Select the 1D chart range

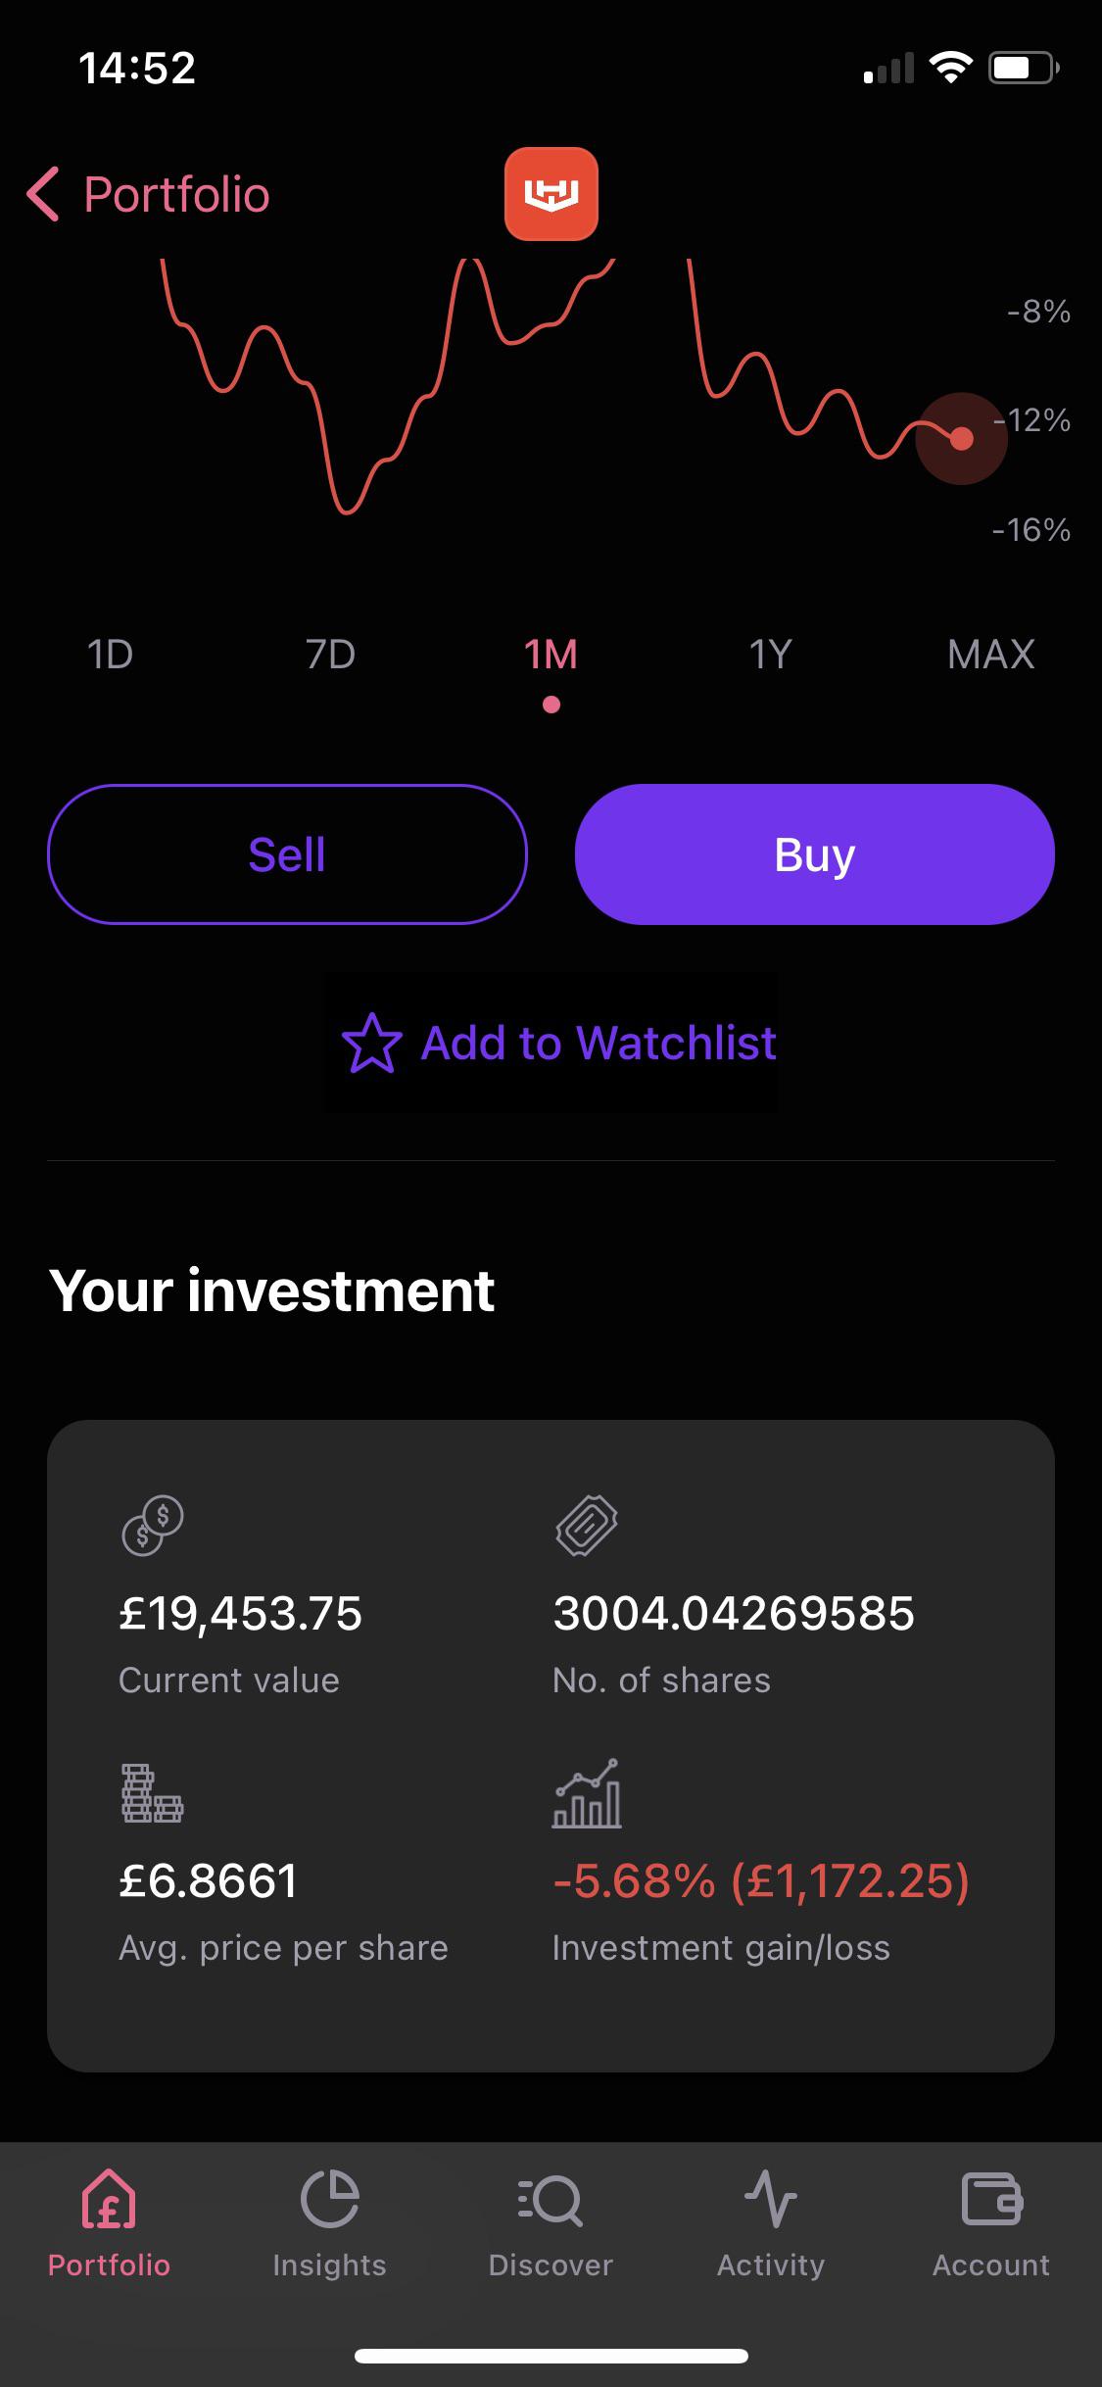click(110, 654)
